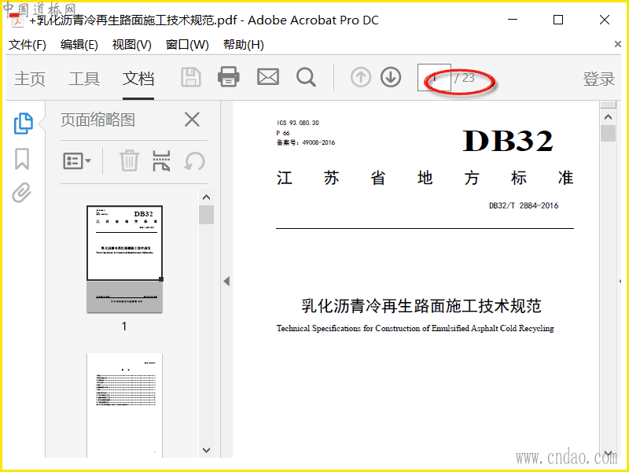Click the page break print icon
This screenshot has height=472, width=629.
[161, 160]
